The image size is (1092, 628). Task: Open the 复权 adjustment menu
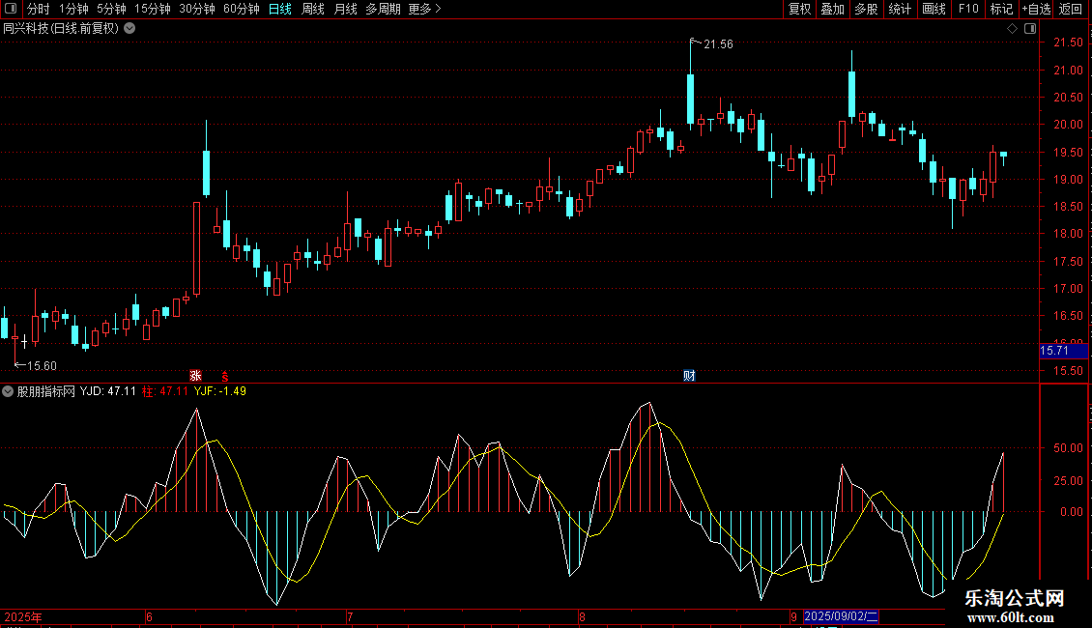(x=799, y=9)
